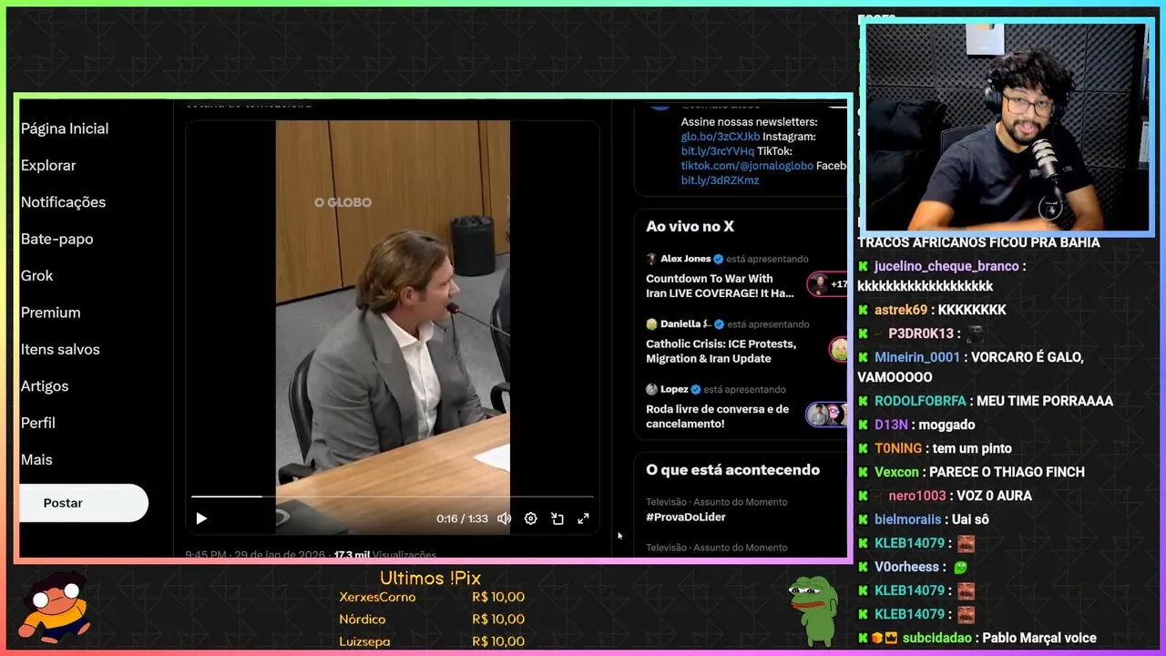The image size is (1166, 656).
Task: Click bielmoraiis chat username
Action: point(907,519)
